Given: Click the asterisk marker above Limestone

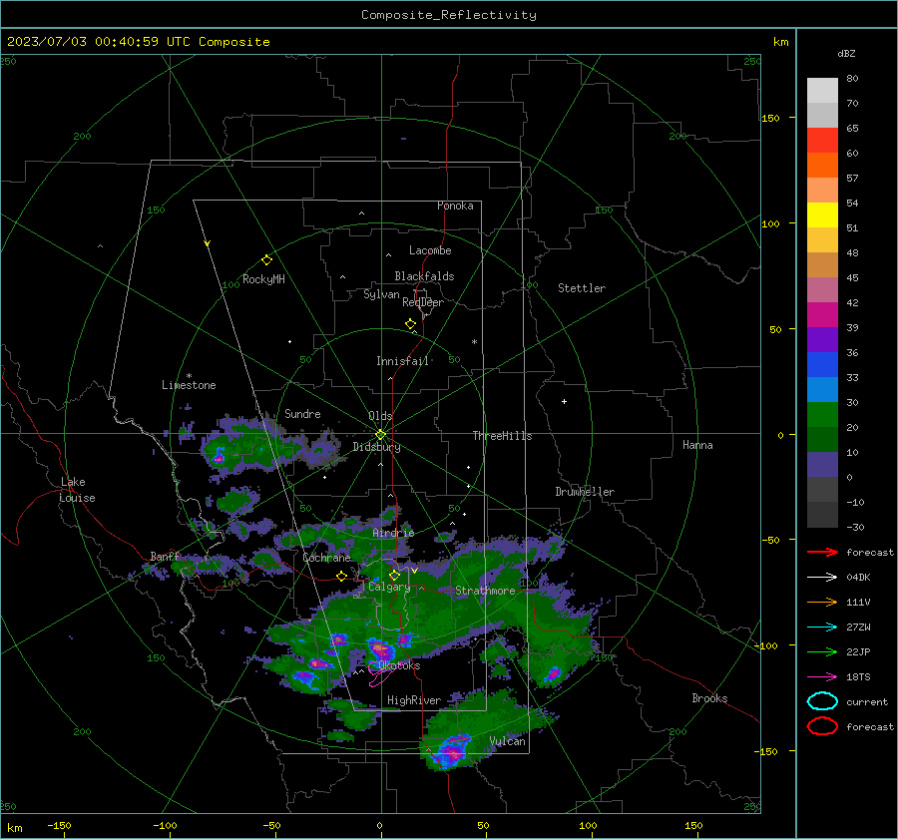Looking at the screenshot, I should (189, 376).
